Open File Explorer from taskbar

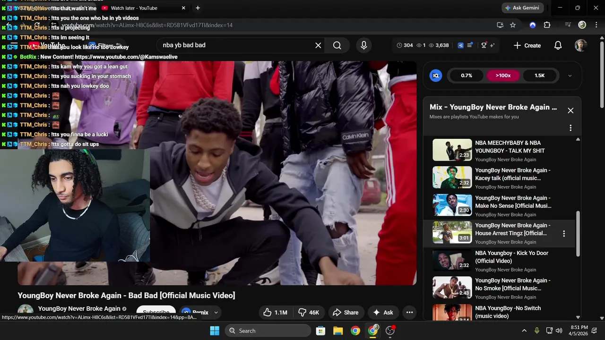(338, 331)
